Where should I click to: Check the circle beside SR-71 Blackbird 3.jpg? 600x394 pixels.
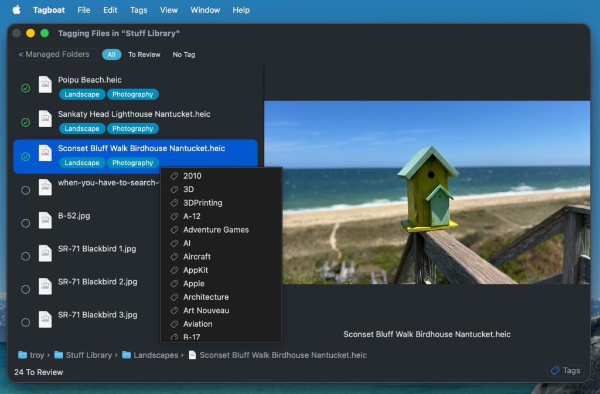(25, 322)
